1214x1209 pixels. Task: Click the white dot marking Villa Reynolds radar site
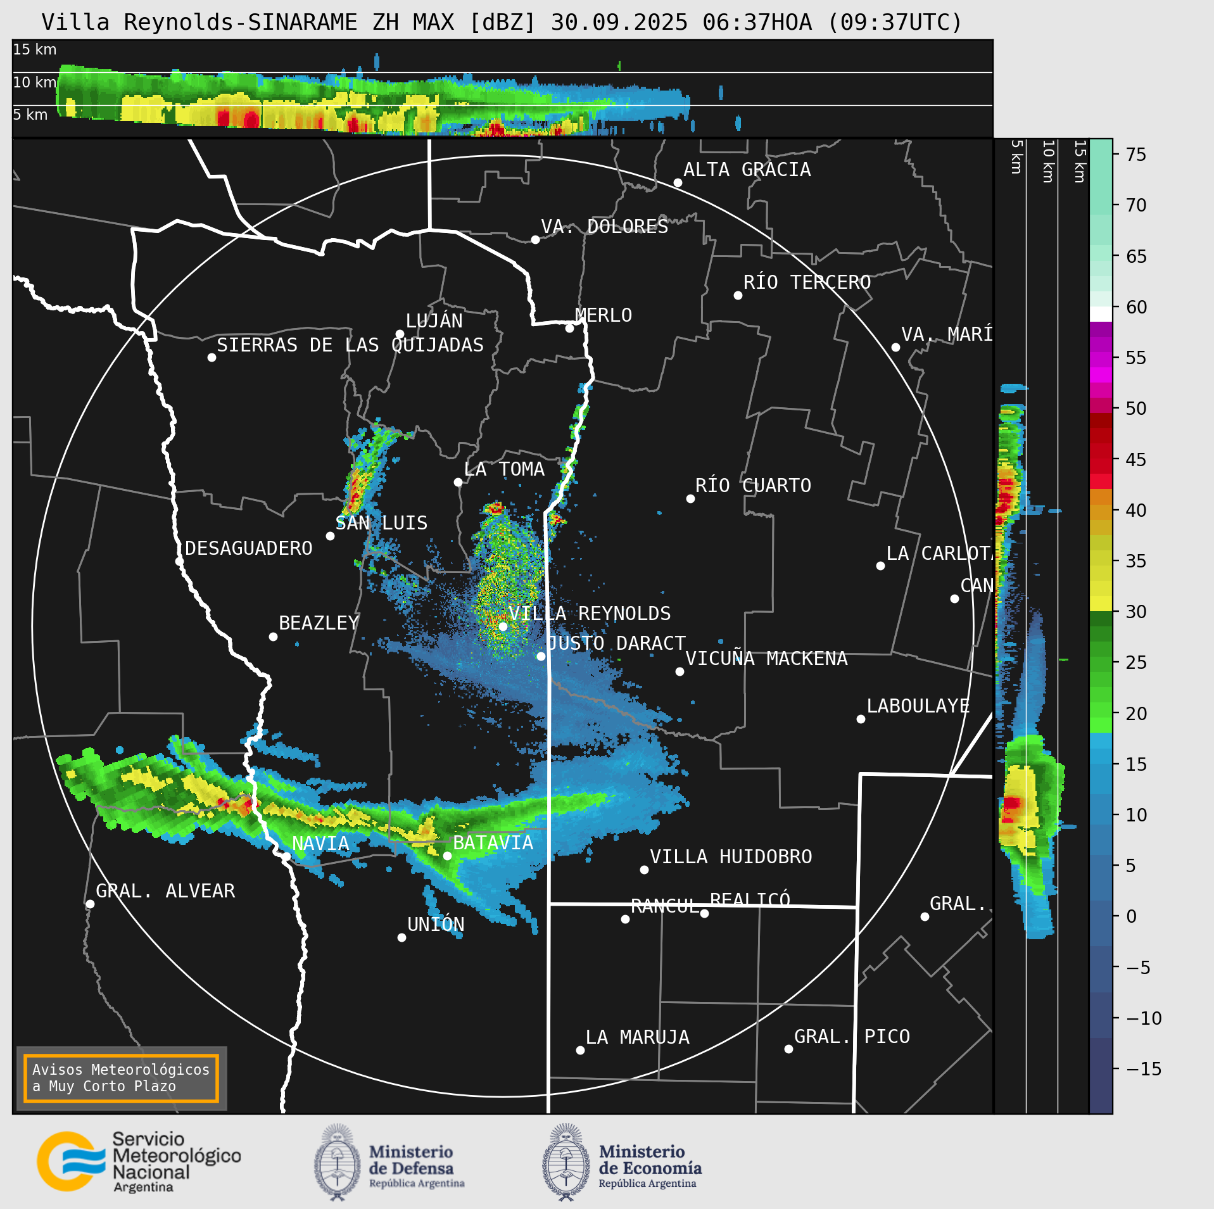click(x=503, y=626)
